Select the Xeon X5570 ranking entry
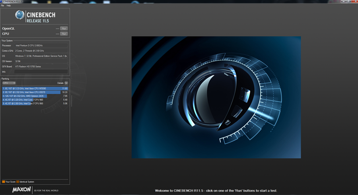This screenshot has width=358, height=195. point(35,92)
